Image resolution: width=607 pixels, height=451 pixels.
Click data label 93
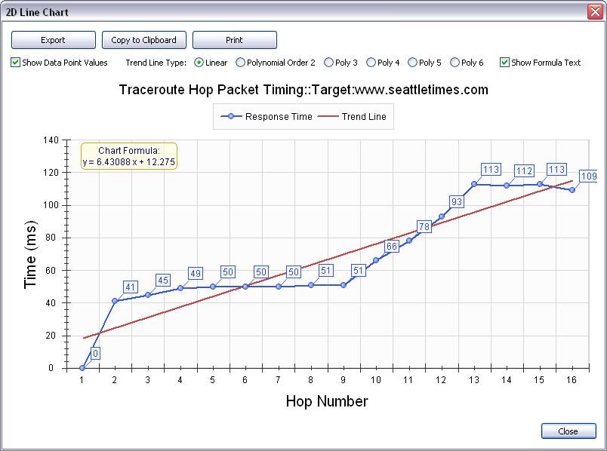(457, 201)
